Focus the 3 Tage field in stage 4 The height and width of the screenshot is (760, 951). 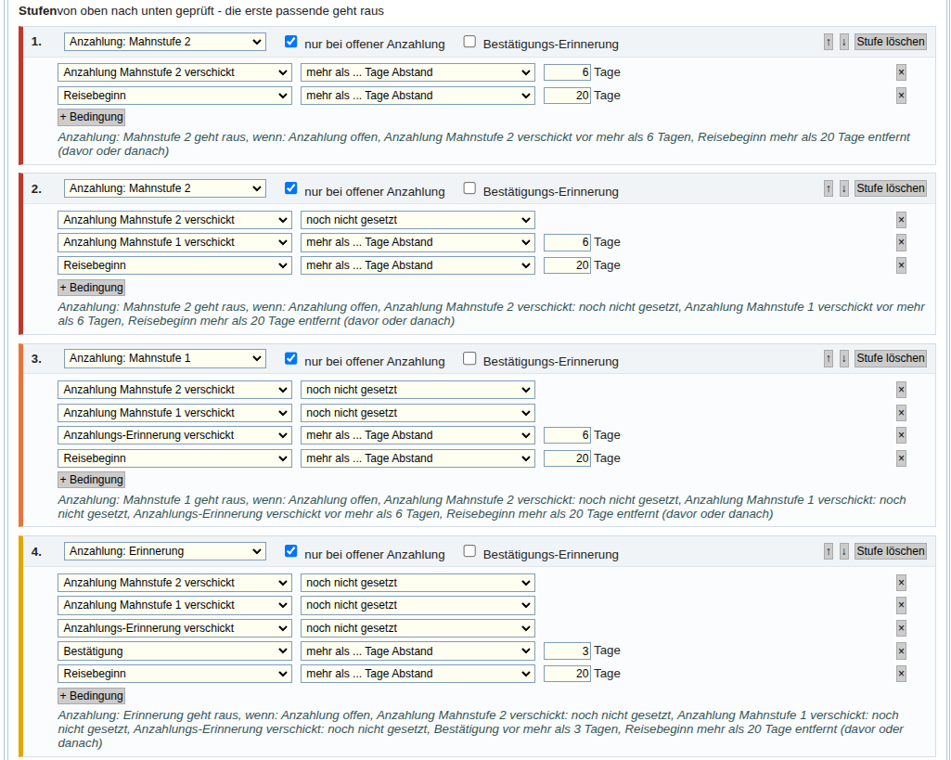567,651
